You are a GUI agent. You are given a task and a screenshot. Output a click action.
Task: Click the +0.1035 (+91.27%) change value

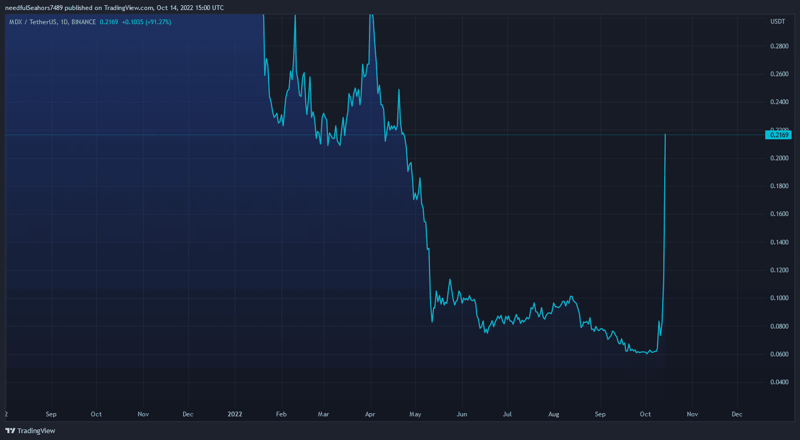(x=146, y=22)
